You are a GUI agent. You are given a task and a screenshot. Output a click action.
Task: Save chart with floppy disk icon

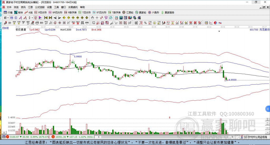(x=130, y=18)
